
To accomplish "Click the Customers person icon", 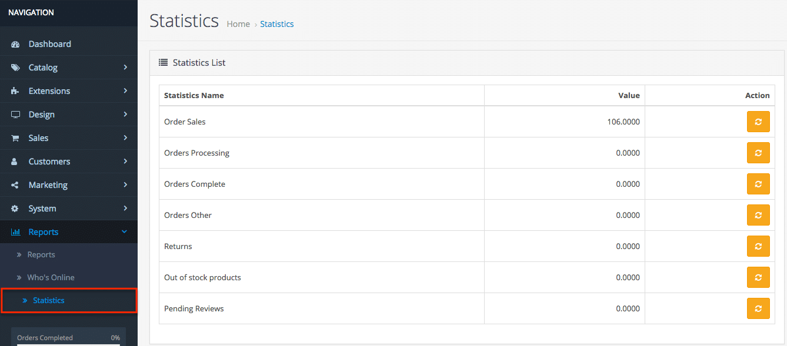I will [x=15, y=162].
